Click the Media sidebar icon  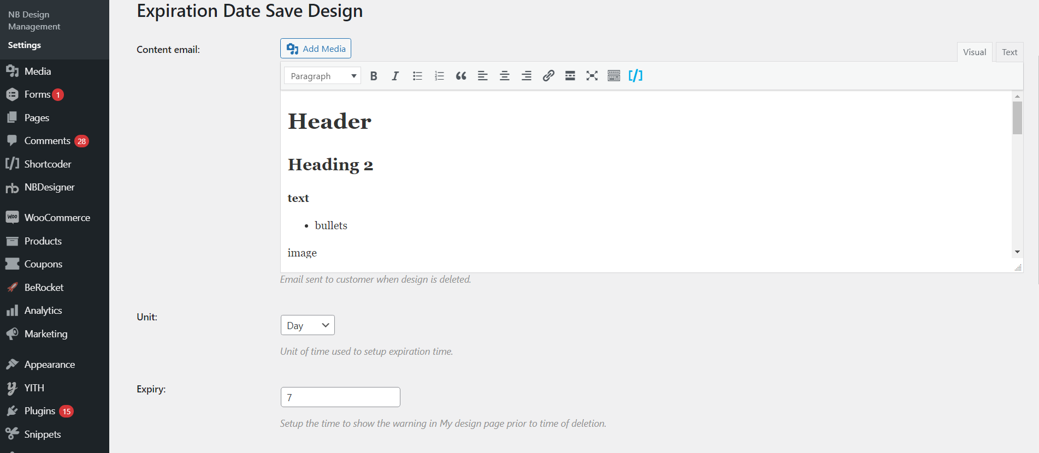pyautogui.click(x=12, y=71)
